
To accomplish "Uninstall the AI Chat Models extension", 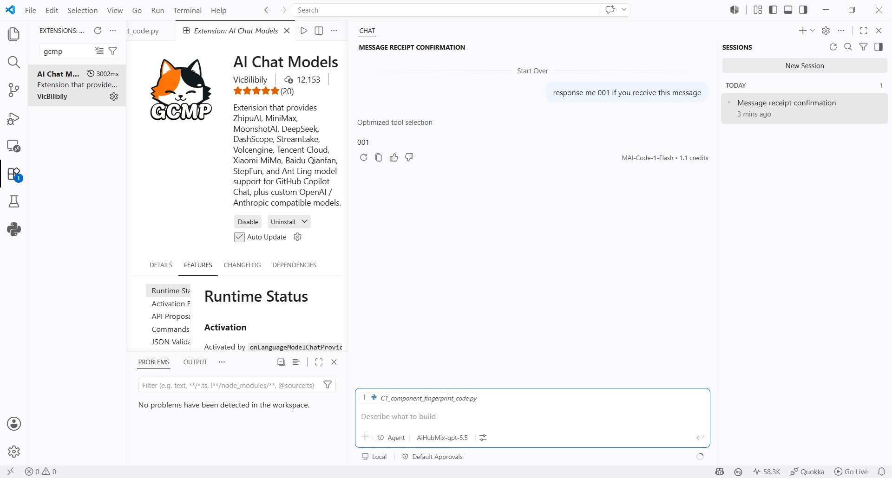I will point(283,222).
